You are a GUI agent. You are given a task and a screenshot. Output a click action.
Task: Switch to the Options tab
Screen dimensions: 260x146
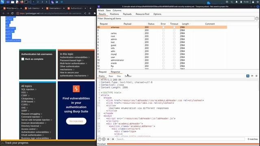(157, 14)
